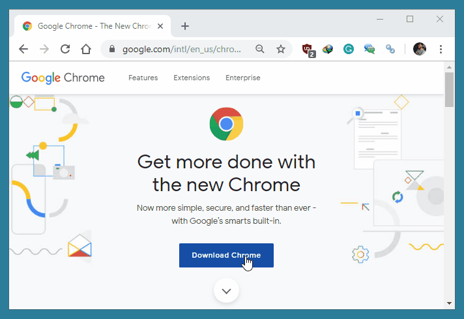The image size is (464, 319).
Task: Open the home page via house icon
Action: [x=86, y=49]
